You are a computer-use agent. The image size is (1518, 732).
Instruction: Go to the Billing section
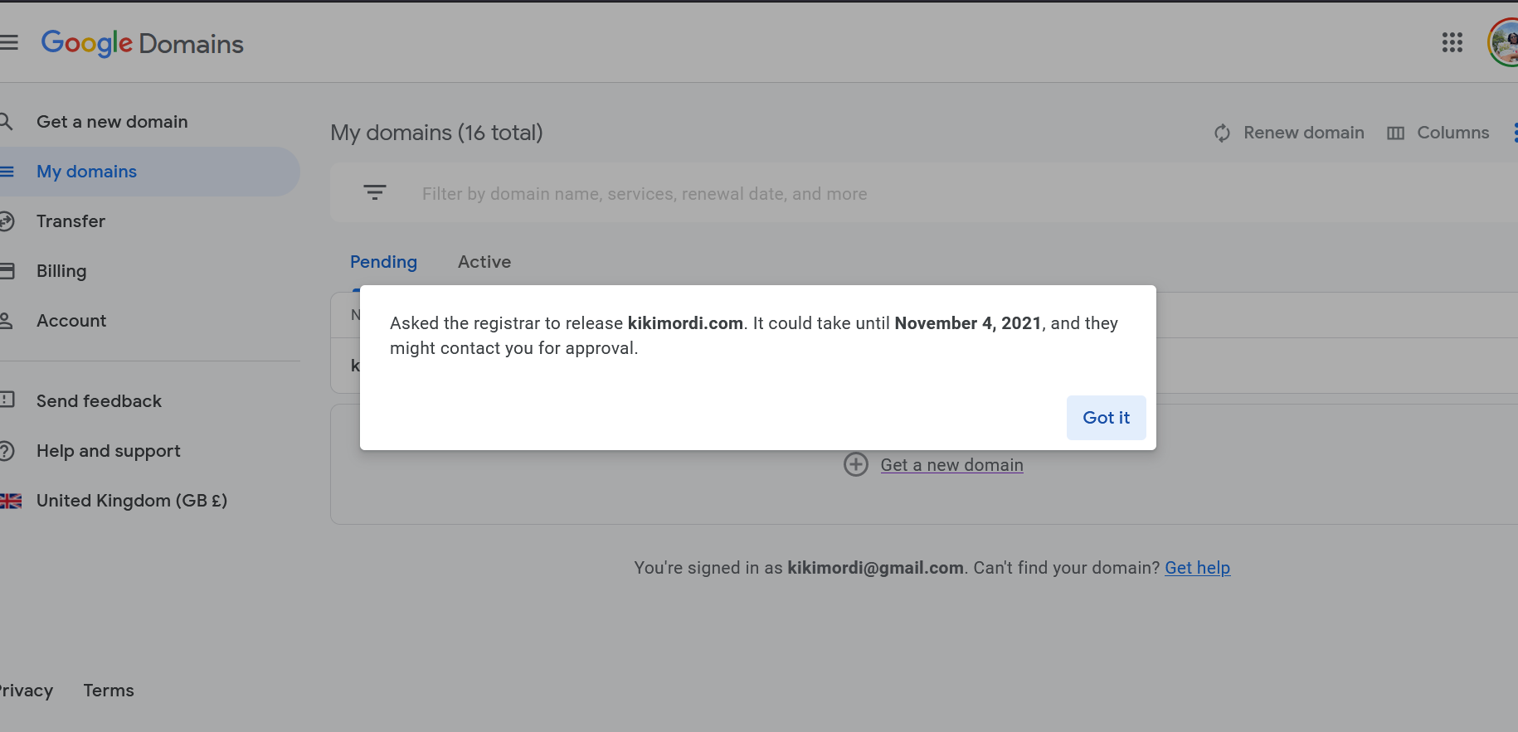61,271
